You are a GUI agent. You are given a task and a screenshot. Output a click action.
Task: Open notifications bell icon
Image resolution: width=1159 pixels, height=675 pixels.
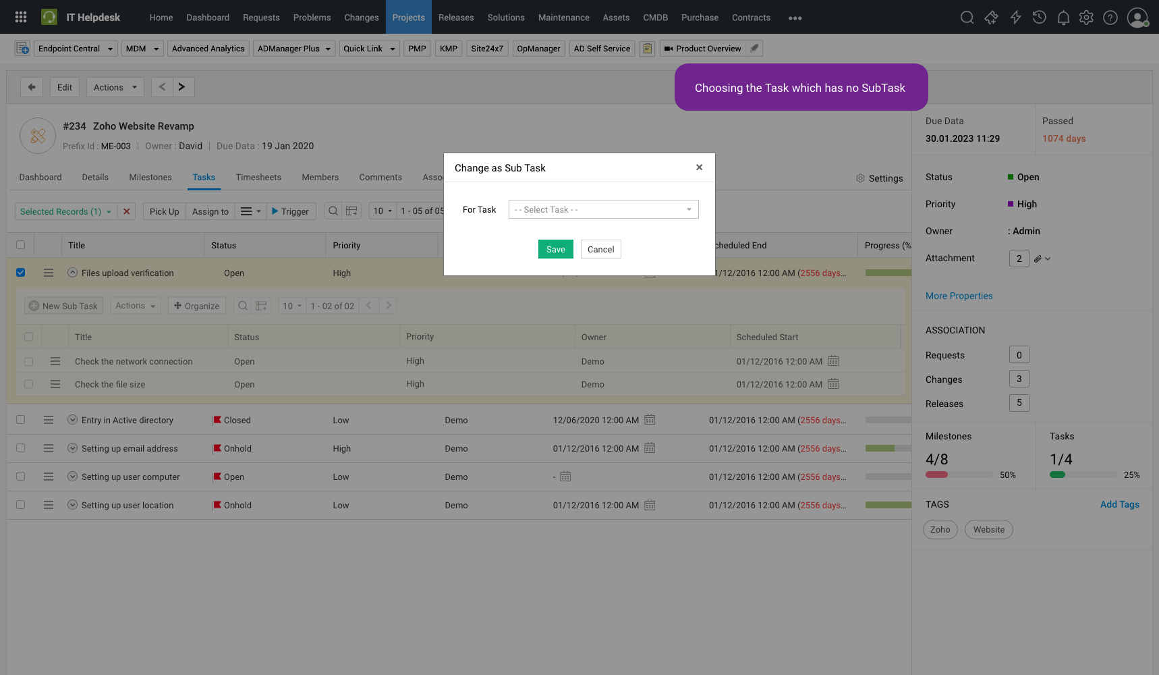click(x=1063, y=18)
